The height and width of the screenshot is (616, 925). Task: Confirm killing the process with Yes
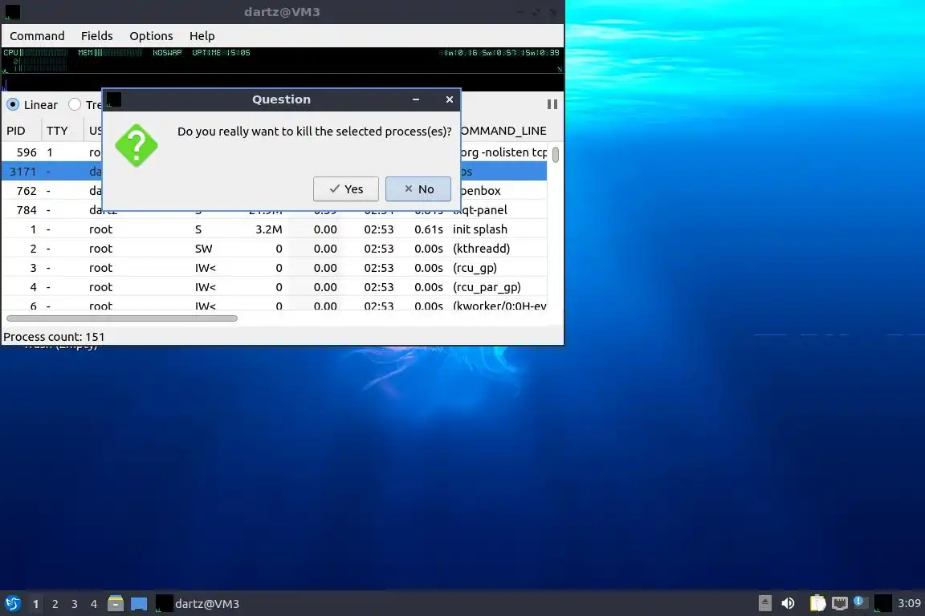point(346,188)
